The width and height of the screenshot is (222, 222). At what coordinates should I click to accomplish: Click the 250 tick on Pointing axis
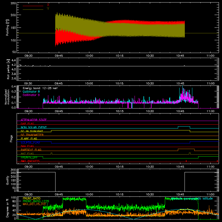(x=13, y=3)
